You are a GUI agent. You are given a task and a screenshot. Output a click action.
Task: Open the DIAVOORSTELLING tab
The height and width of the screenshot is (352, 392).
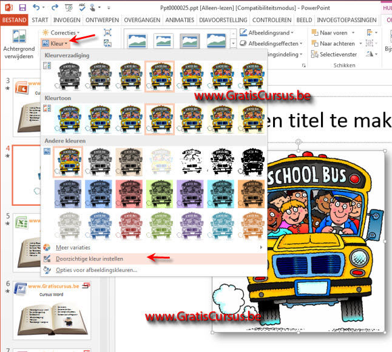223,20
